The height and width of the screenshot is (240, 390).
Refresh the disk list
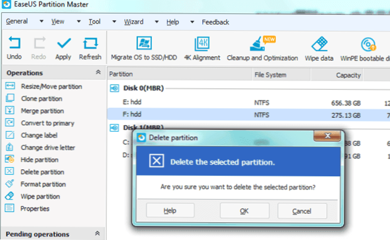click(90, 43)
